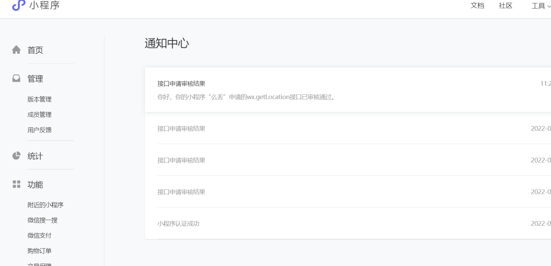
Task: Open the 文档 menu item
Action: pos(477,6)
